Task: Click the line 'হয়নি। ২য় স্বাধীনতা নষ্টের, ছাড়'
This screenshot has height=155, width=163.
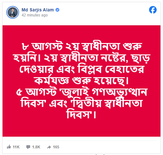Action: click(81, 58)
